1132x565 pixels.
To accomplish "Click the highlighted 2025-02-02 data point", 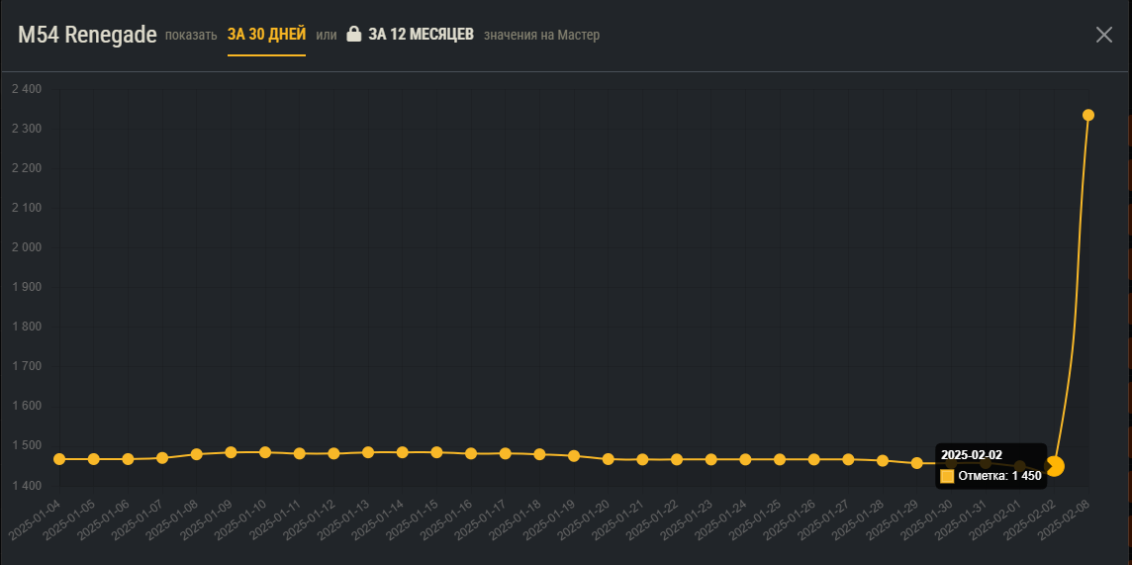I will (x=1055, y=466).
